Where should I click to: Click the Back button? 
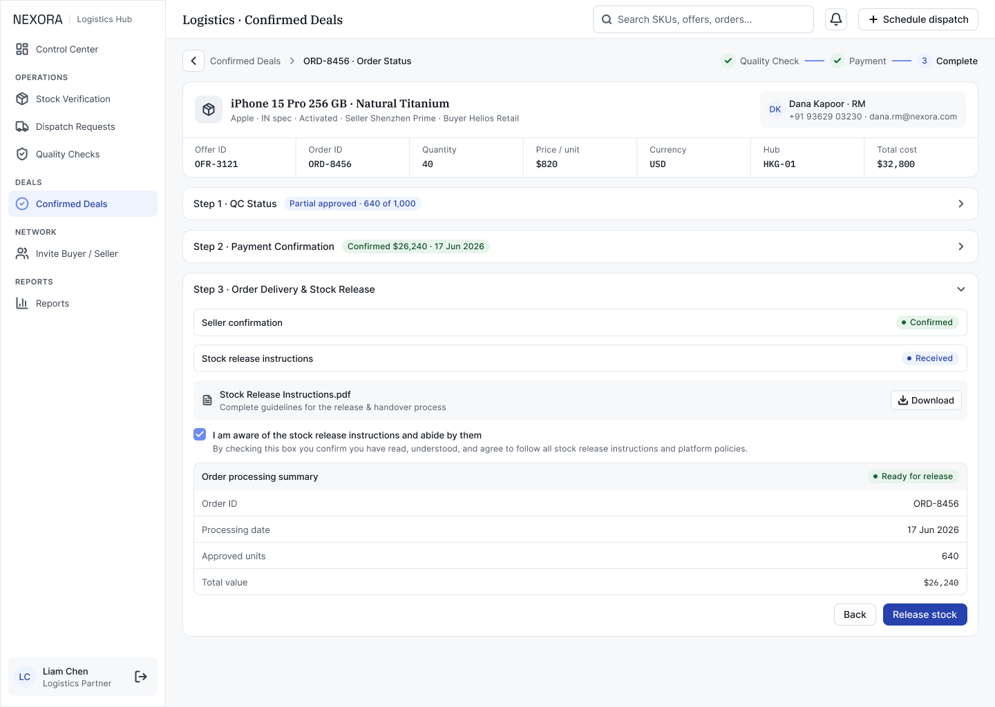point(855,614)
